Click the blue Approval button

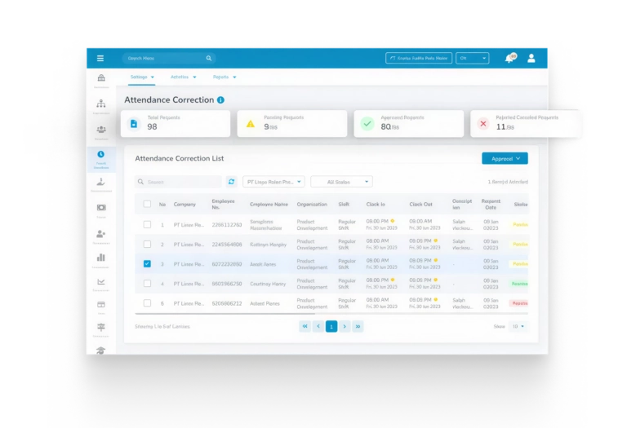coord(504,158)
